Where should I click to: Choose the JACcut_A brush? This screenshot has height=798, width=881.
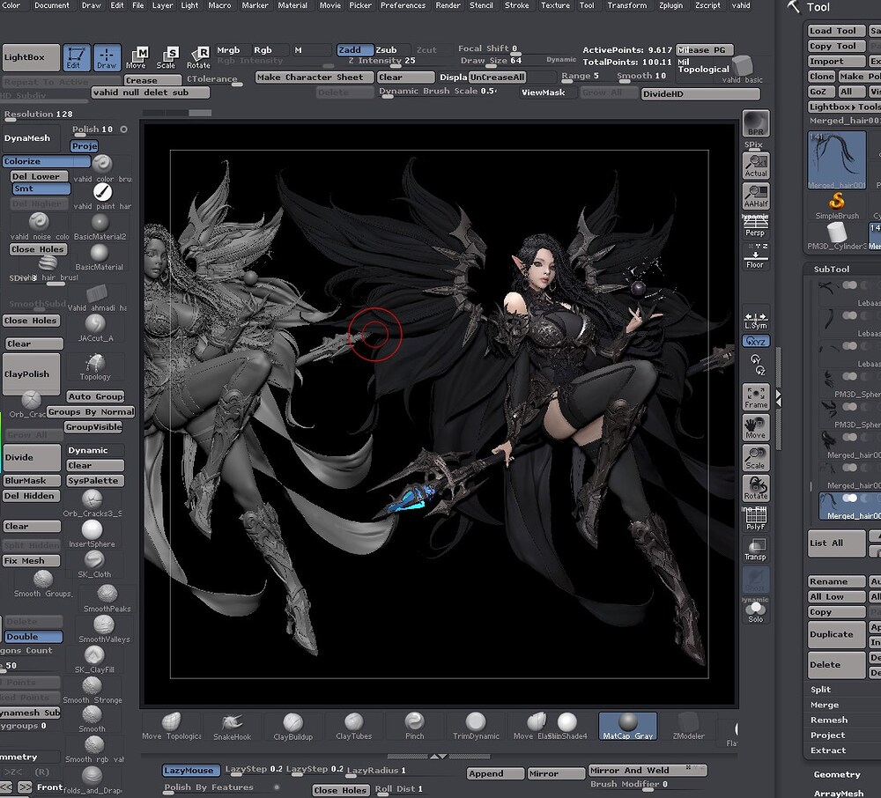click(95, 329)
